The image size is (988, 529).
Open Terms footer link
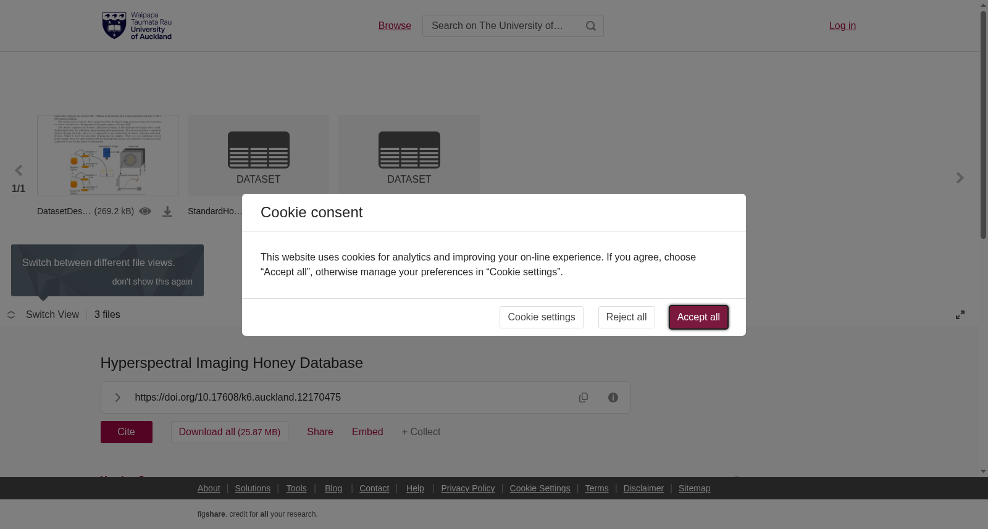click(x=597, y=488)
